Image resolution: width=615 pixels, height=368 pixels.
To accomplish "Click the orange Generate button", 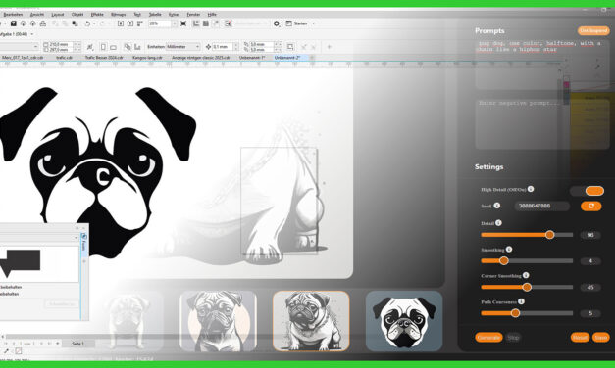I will [488, 337].
